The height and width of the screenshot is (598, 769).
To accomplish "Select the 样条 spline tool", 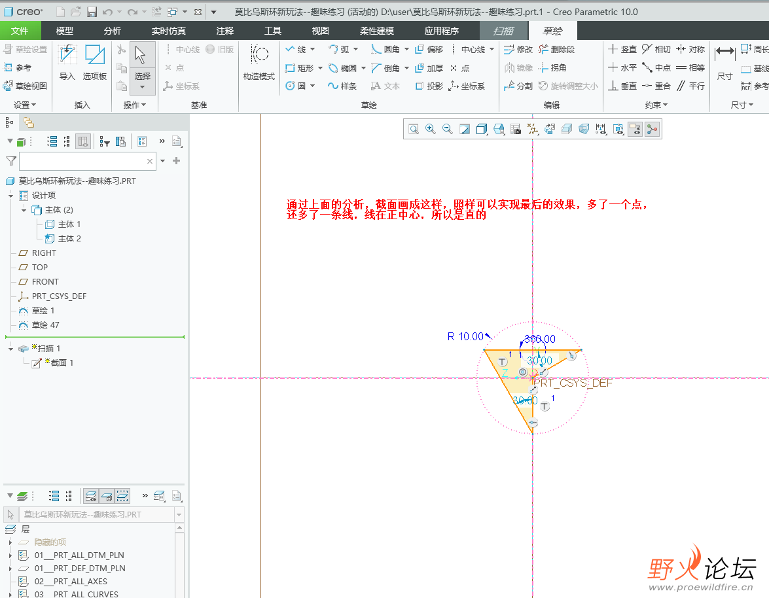I will coord(342,86).
